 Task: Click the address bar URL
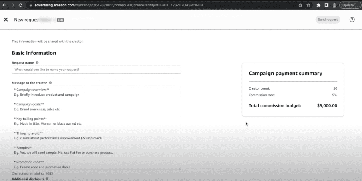(x=120, y=5)
